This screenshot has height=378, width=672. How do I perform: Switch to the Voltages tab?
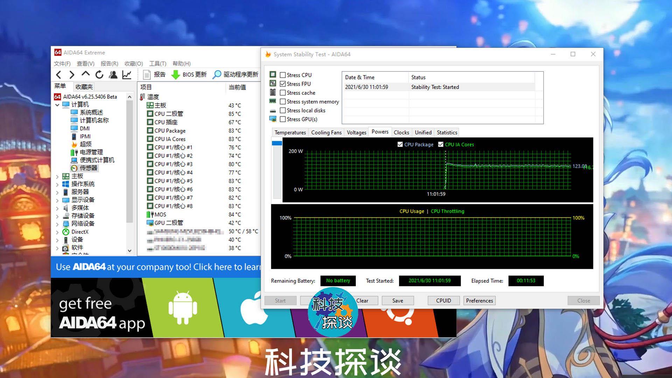[x=356, y=132]
